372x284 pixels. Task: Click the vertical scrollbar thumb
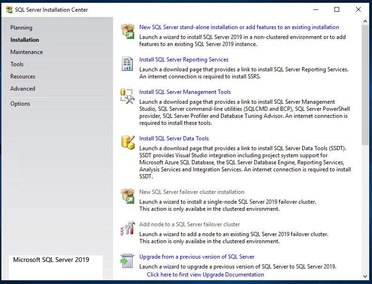click(365, 85)
